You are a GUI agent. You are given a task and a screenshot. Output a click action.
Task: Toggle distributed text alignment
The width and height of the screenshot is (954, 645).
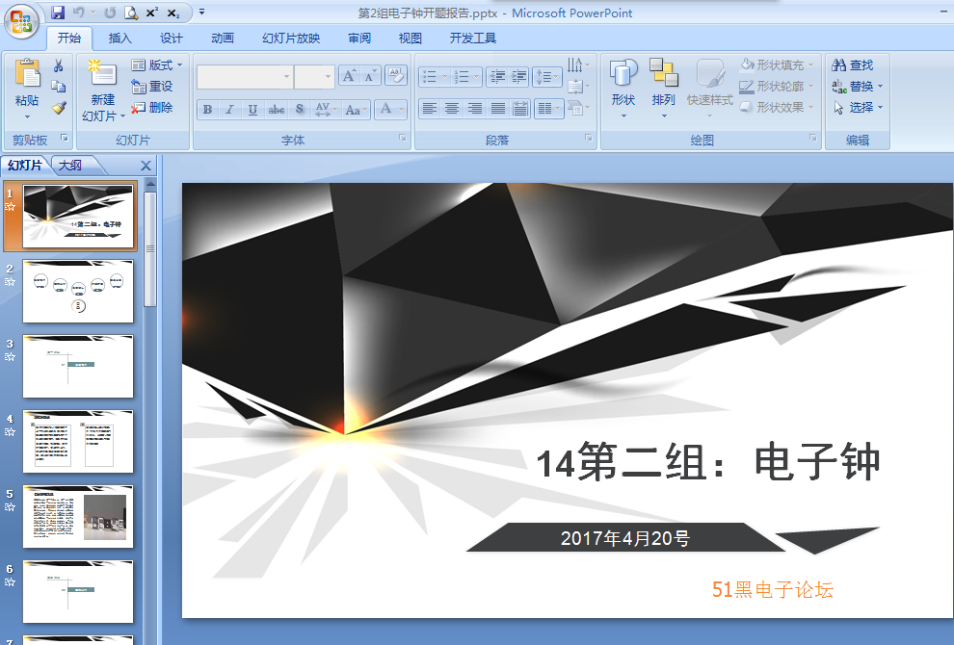(520, 109)
